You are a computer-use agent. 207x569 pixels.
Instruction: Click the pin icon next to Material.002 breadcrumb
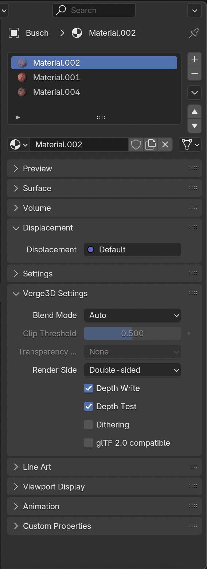tap(194, 33)
